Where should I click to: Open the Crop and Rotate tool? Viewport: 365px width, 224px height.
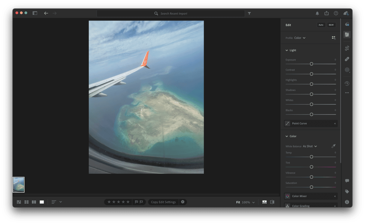[x=347, y=48]
